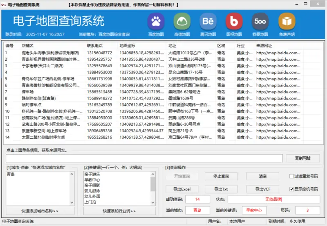Sort by the 编号 column header
327x226 pixels.
coord(9,46)
